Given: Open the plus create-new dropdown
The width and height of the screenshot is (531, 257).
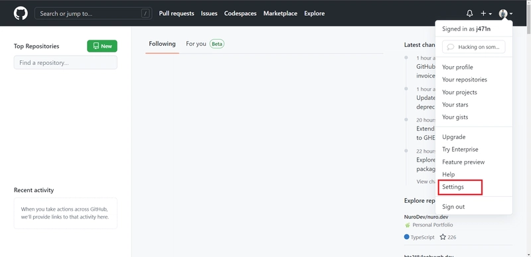Looking at the screenshot, I should 487,13.
